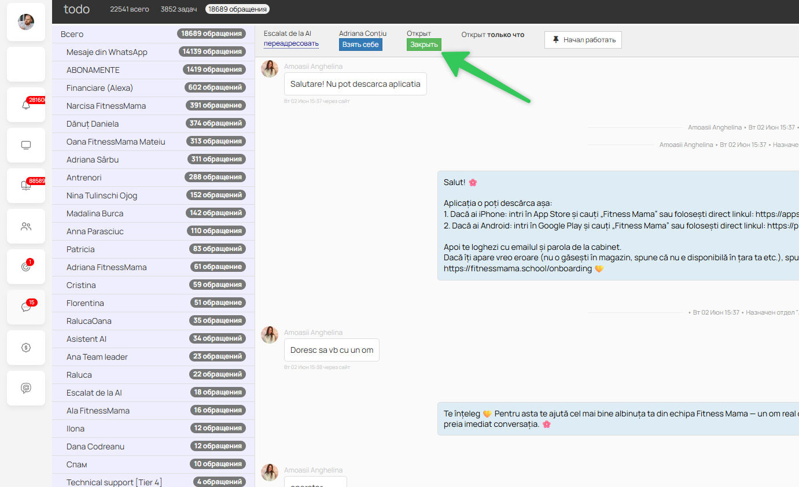Select 'Madalina Burca' row

pyautogui.click(x=153, y=213)
